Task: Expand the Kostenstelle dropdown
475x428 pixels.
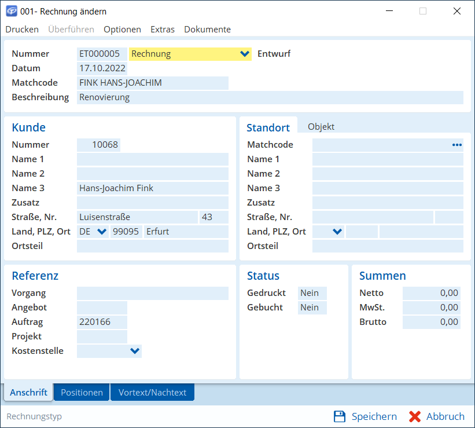Action: point(135,351)
